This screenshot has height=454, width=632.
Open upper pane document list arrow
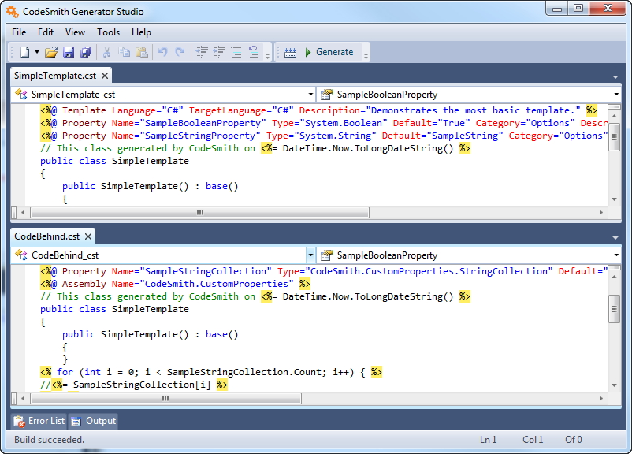(x=615, y=76)
